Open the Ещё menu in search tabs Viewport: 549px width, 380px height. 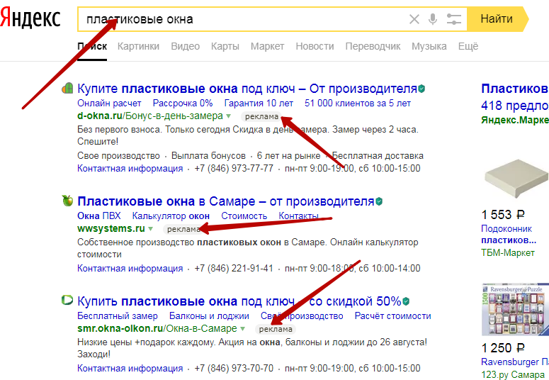coord(468,46)
